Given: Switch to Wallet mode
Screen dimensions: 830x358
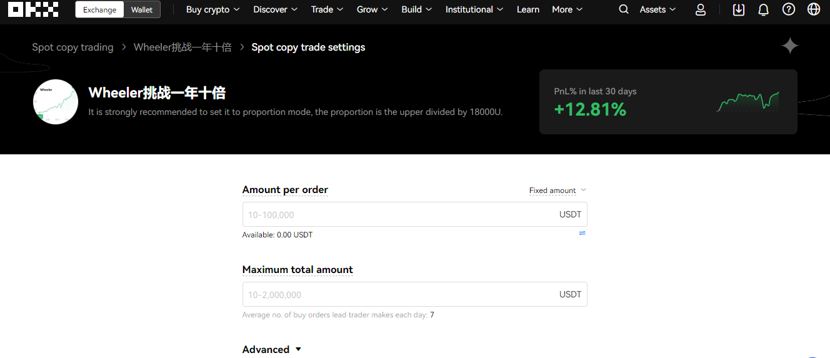Looking at the screenshot, I should point(142,9).
